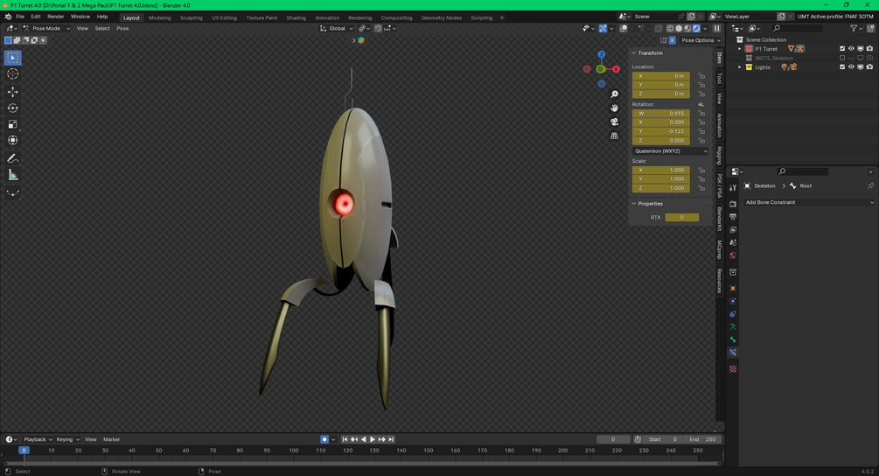The height and width of the screenshot is (476, 879).
Task: Enable the WGTS_Skeleton collection checkbox
Action: (x=842, y=58)
